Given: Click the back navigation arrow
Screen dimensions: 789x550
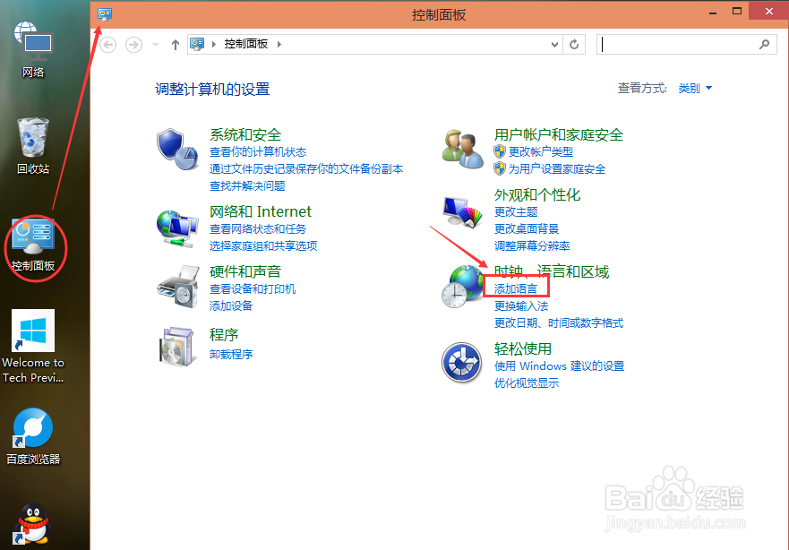Looking at the screenshot, I should pos(107,44).
